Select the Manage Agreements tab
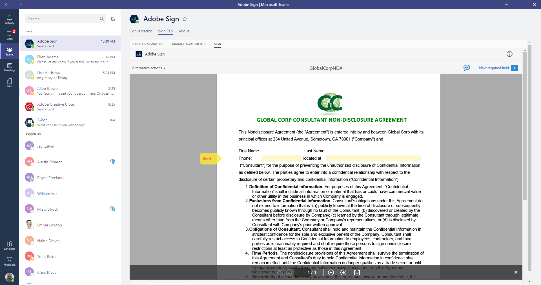541x285 pixels. 189,44
